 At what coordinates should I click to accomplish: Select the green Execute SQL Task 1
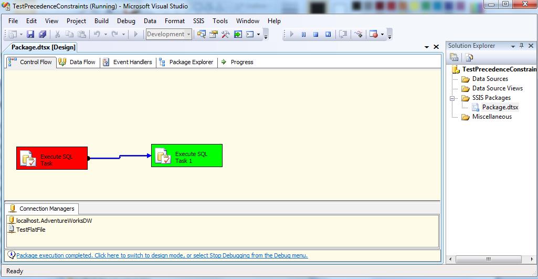[187, 156]
